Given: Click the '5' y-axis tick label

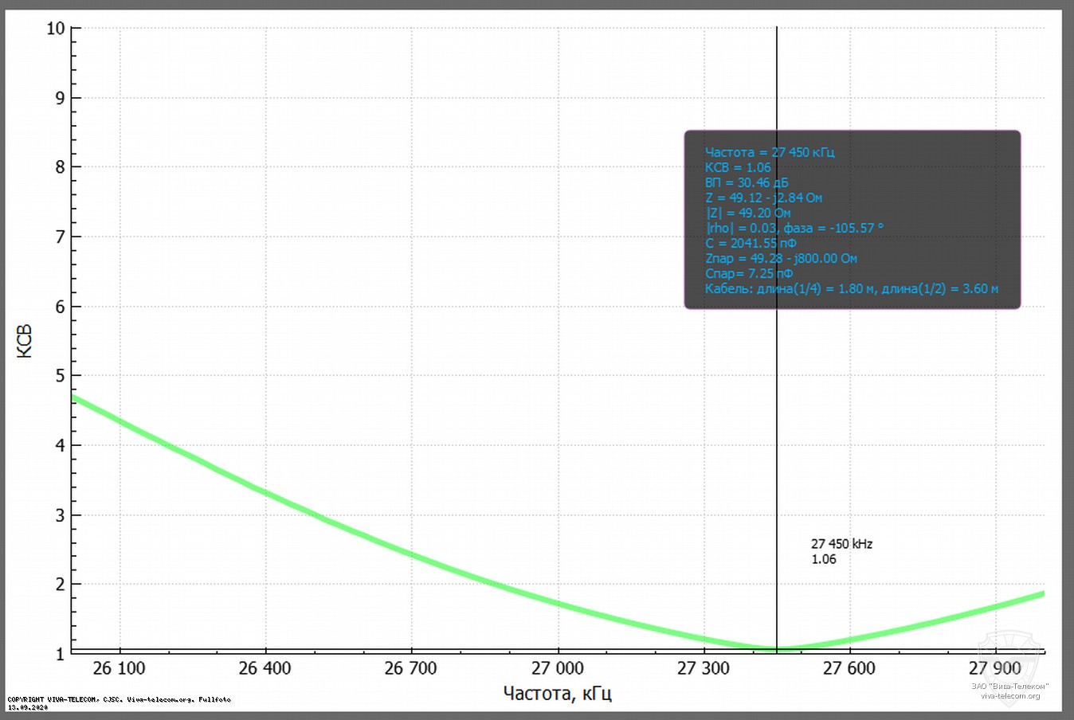Looking at the screenshot, I should pos(60,376).
